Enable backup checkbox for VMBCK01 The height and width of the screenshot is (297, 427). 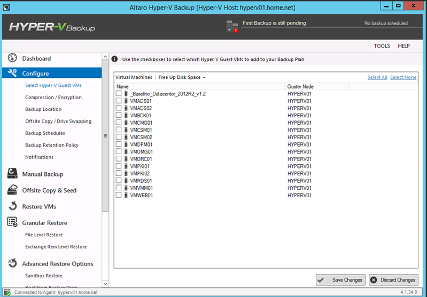(x=119, y=115)
